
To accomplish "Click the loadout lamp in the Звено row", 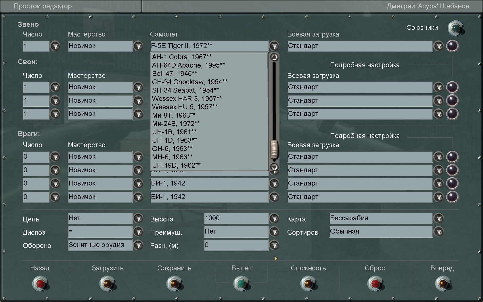I will (x=452, y=46).
